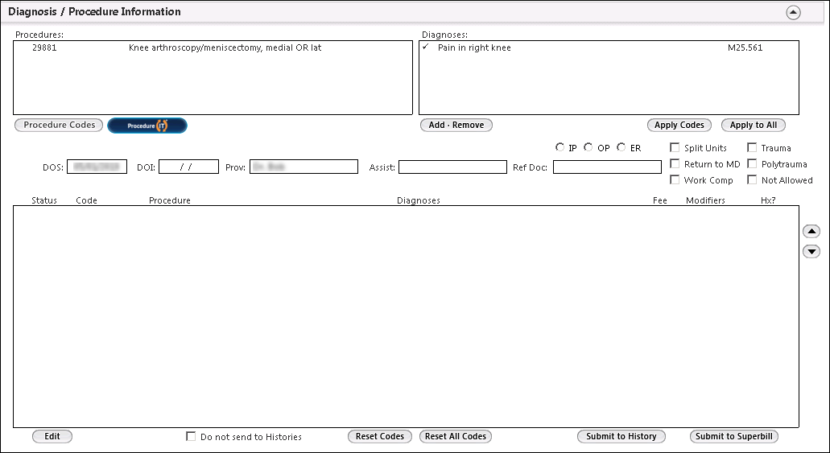Click the Procedure column header

pyautogui.click(x=169, y=200)
